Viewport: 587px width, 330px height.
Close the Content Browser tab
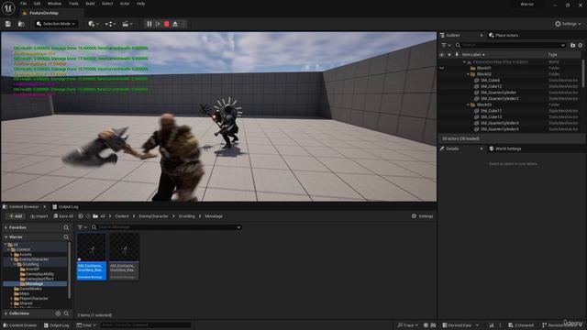point(45,206)
